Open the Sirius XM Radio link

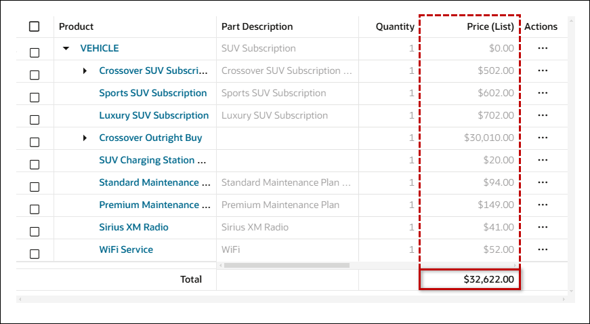[x=133, y=227]
